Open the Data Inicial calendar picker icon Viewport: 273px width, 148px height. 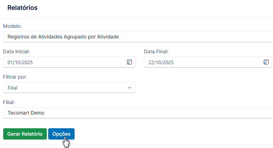click(x=129, y=62)
